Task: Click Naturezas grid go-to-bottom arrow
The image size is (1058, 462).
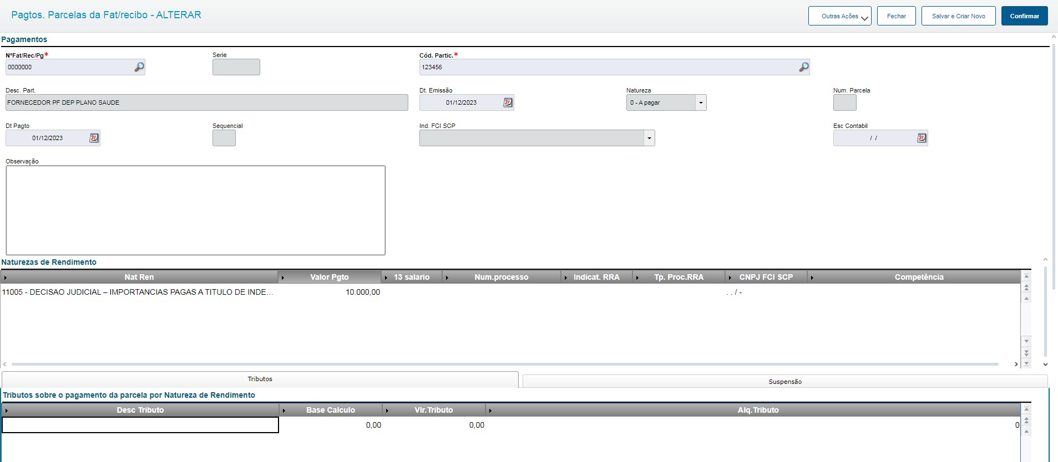Action: (1026, 363)
